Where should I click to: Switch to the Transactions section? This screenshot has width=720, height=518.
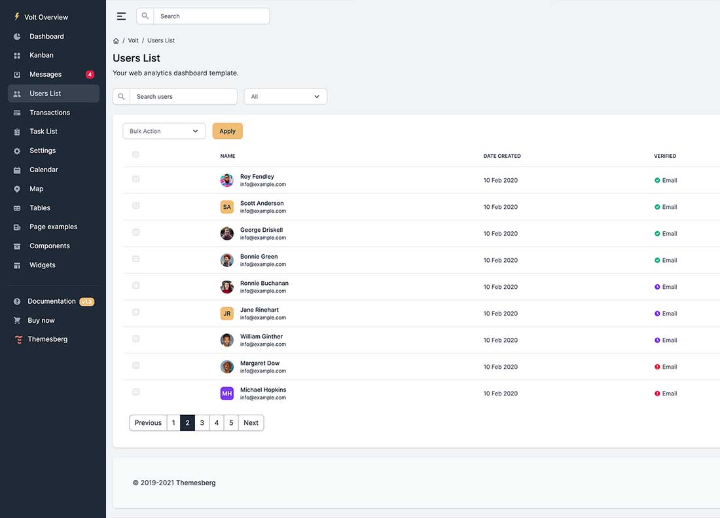coord(16,112)
